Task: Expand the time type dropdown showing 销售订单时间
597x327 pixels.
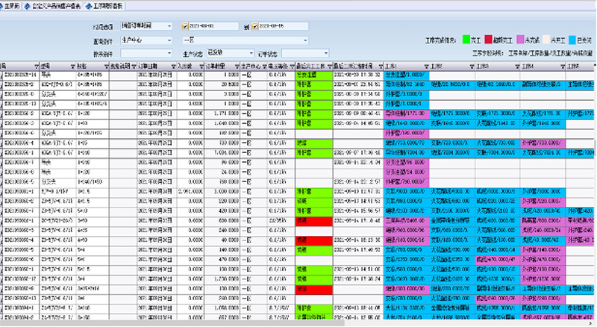Action: click(x=169, y=26)
